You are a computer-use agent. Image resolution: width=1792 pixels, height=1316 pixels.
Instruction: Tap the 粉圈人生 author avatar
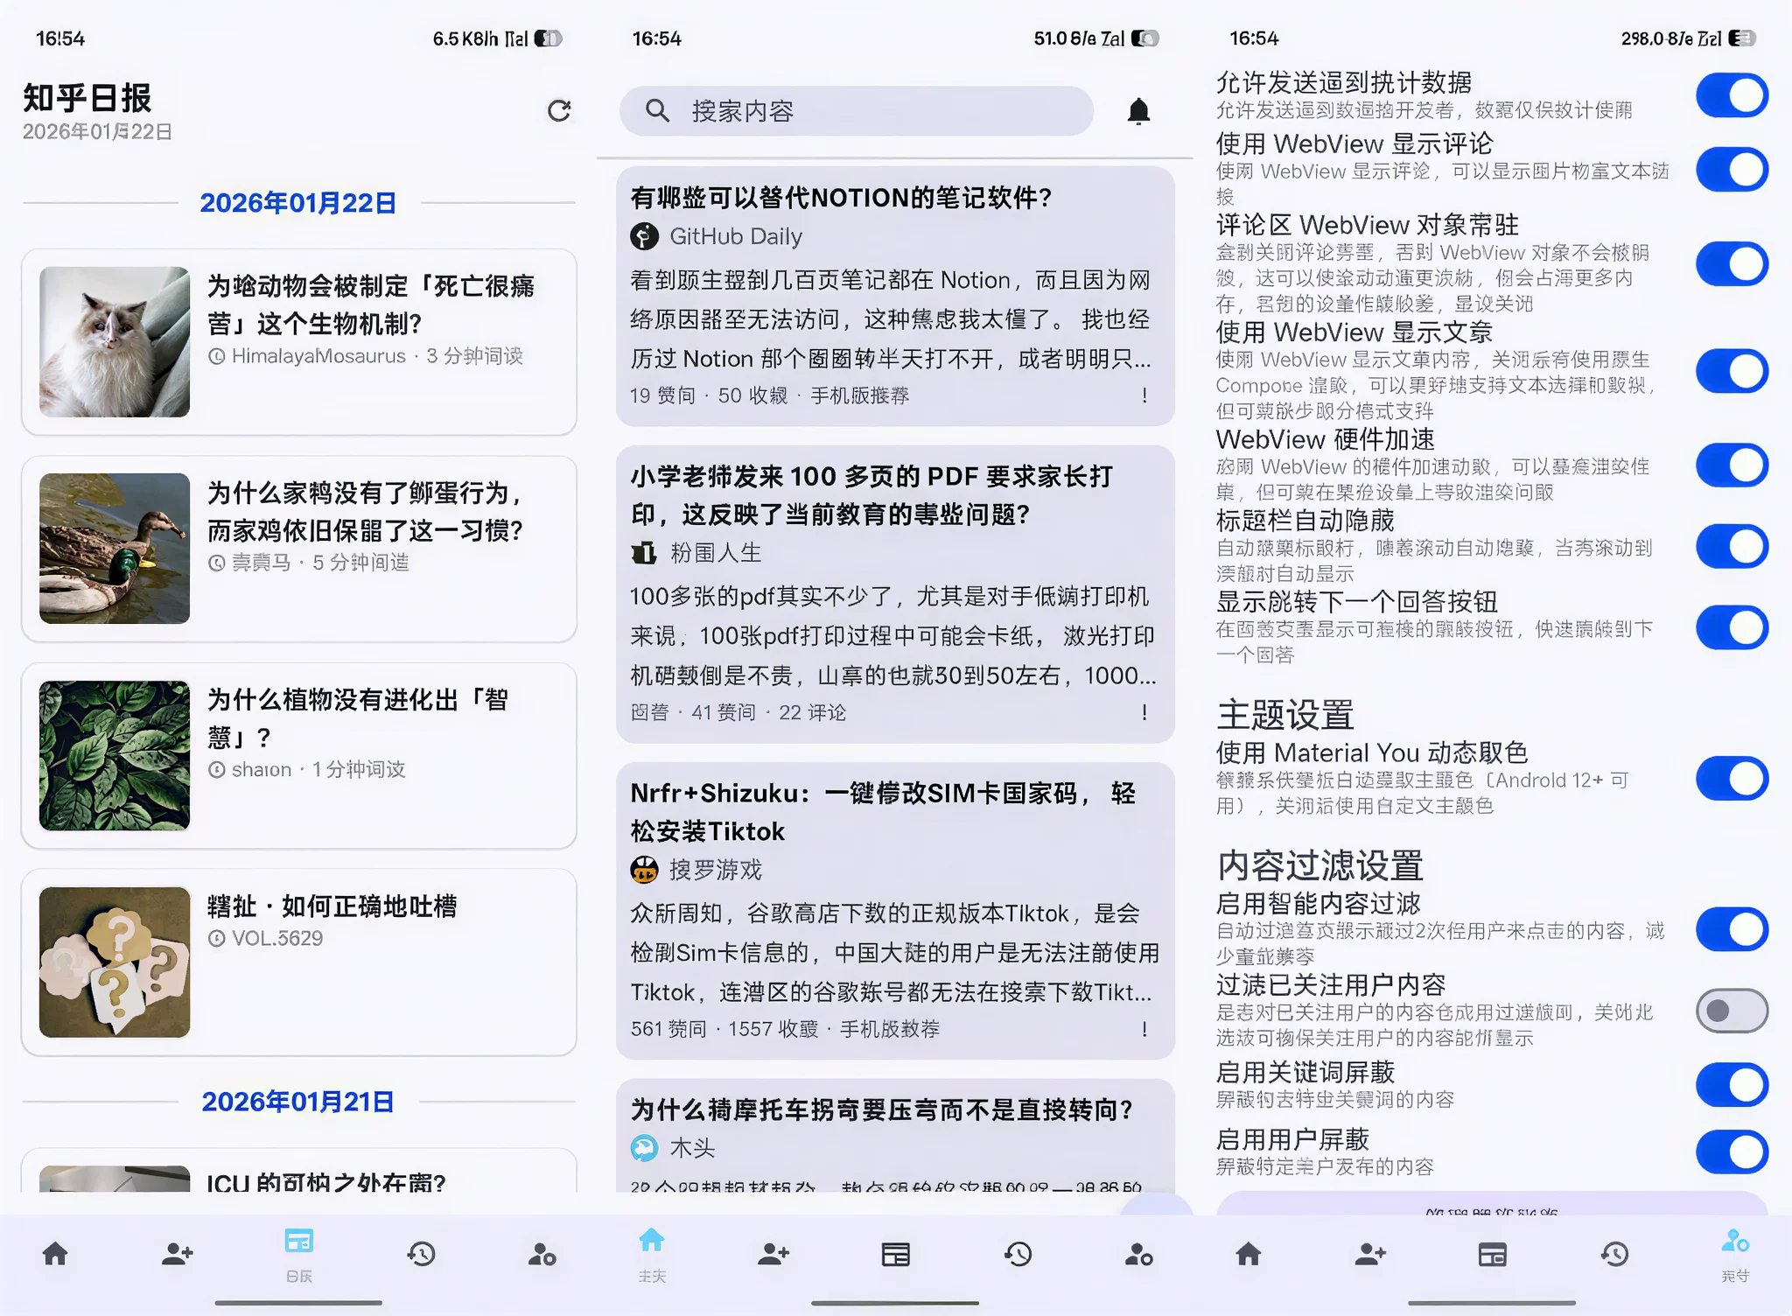[645, 553]
